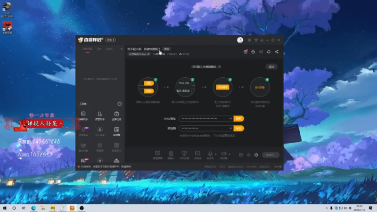Expand the speaker options arrow
The height and width of the screenshot is (212, 377).
[x=229, y=154]
